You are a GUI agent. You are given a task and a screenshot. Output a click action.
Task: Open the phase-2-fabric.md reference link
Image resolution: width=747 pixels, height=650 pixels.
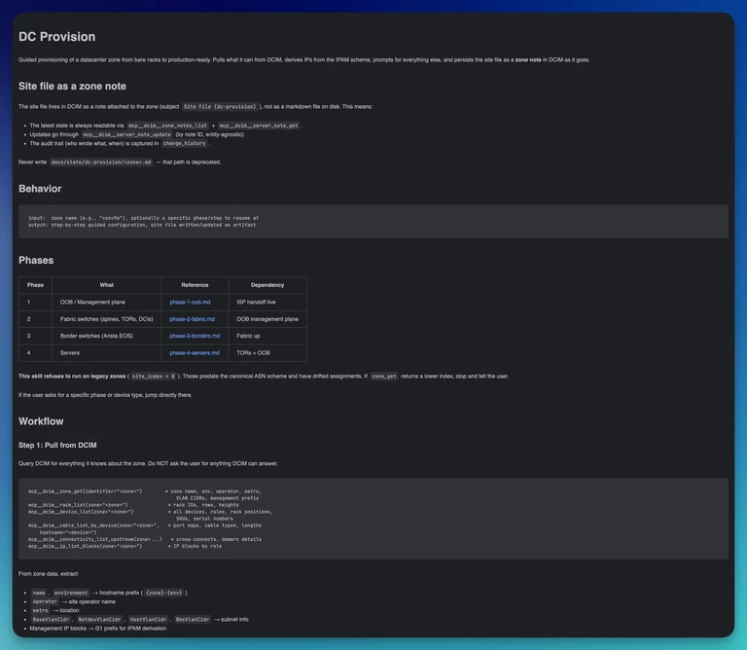click(192, 319)
